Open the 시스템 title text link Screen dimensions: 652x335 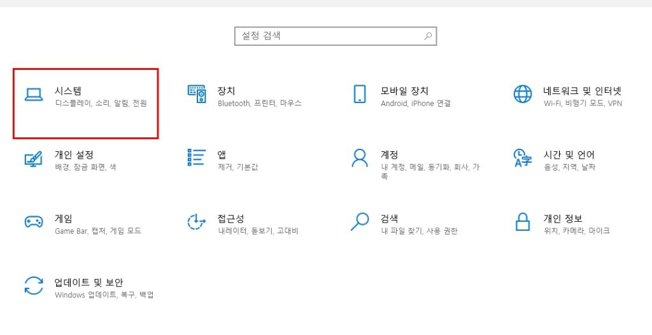point(68,91)
